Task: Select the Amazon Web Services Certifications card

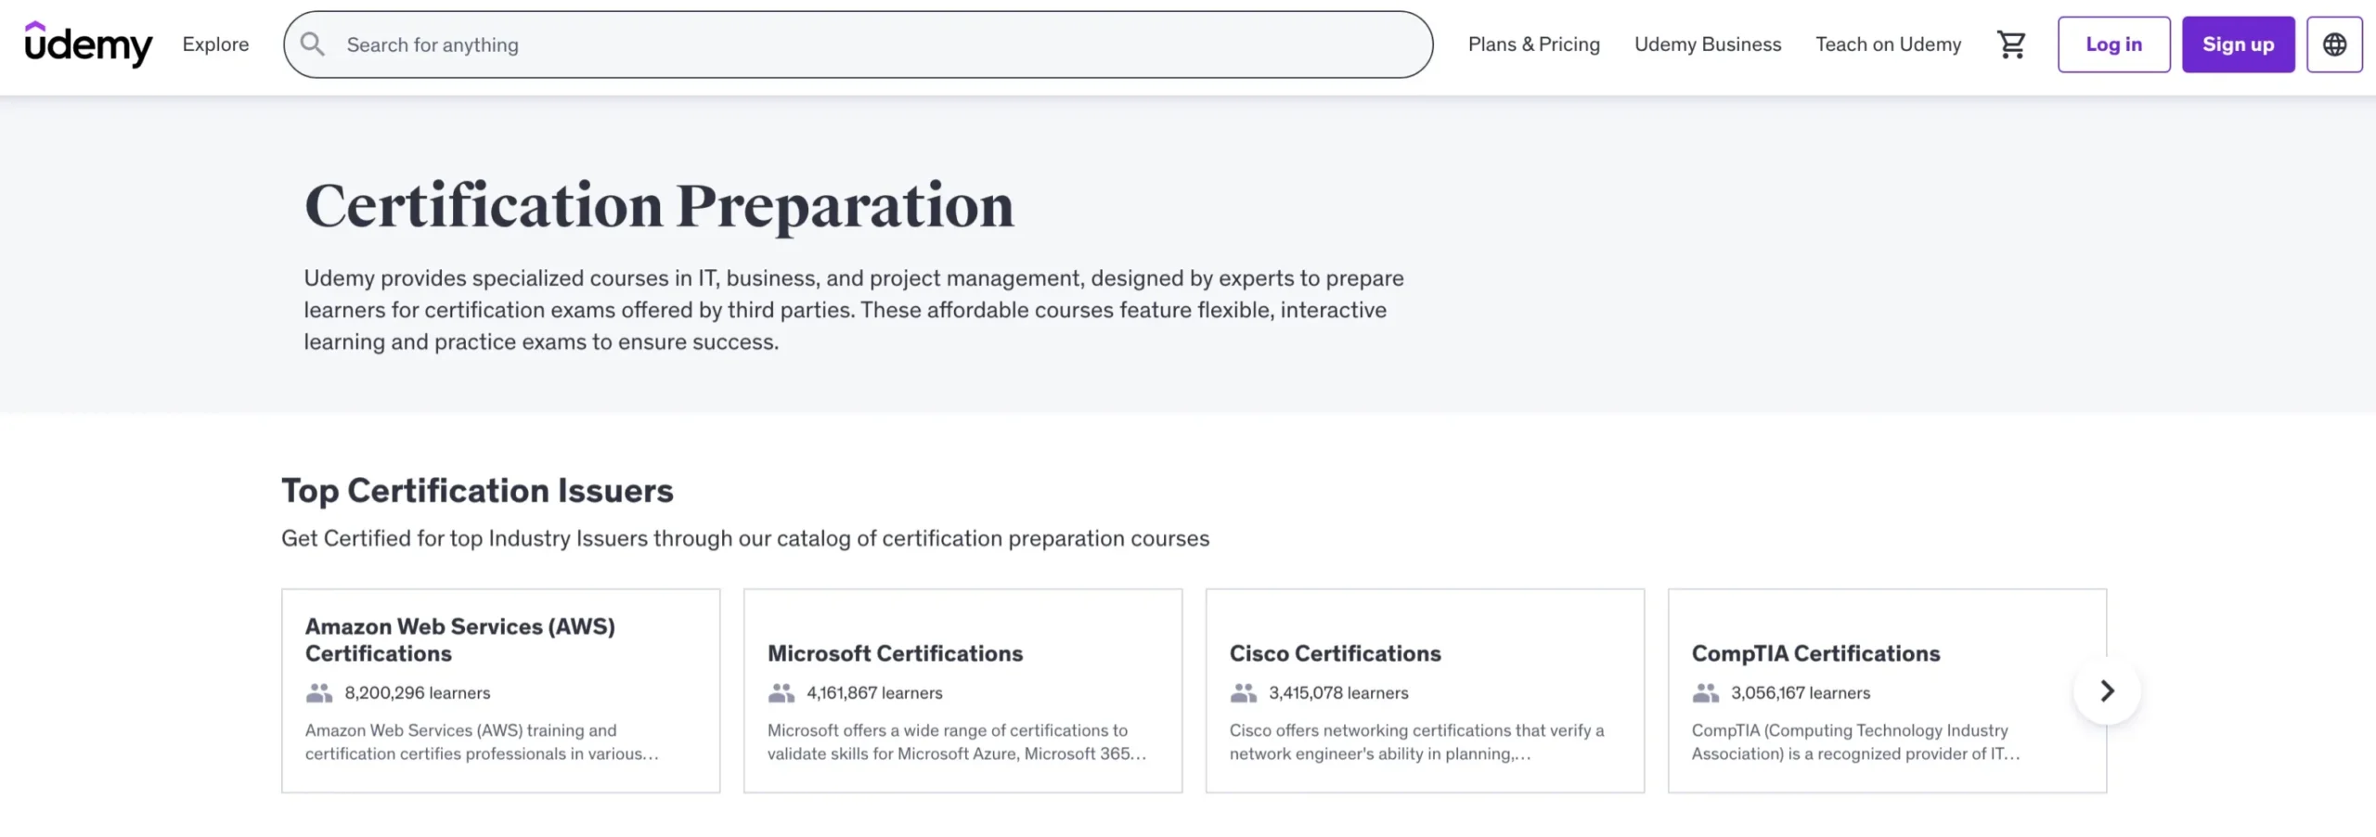Action: click(x=501, y=690)
